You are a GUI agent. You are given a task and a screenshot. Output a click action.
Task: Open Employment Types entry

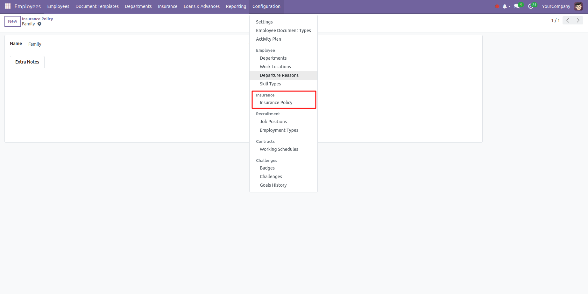(x=283, y=130)
